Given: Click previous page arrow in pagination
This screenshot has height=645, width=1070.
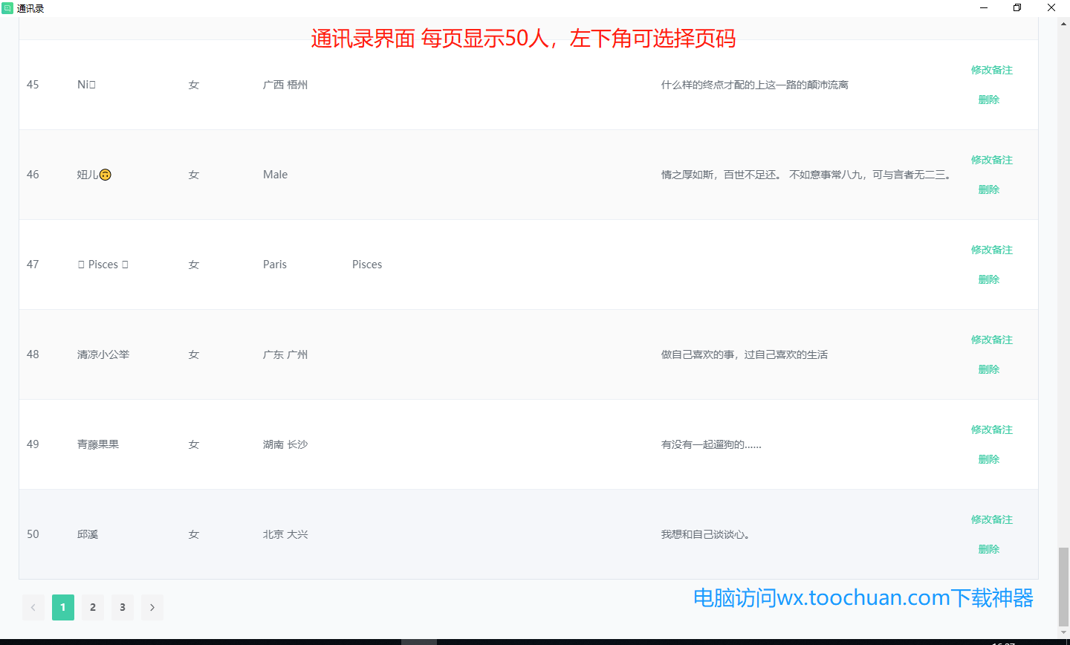Looking at the screenshot, I should pyautogui.click(x=33, y=607).
